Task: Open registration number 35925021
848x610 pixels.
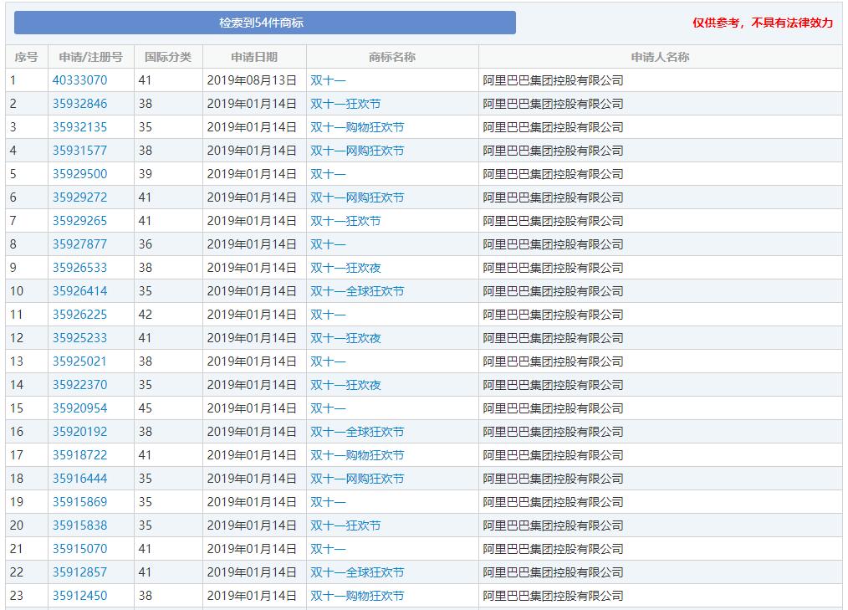Action: pos(79,361)
